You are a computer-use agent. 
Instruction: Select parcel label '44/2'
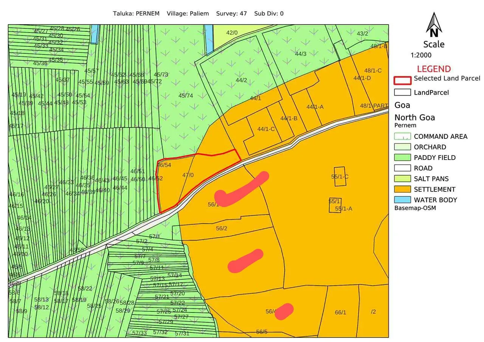(241, 80)
